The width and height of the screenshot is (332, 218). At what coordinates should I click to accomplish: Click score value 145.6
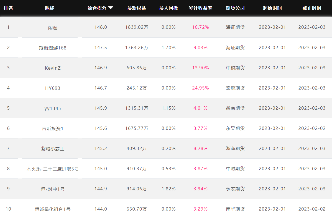click(101, 128)
